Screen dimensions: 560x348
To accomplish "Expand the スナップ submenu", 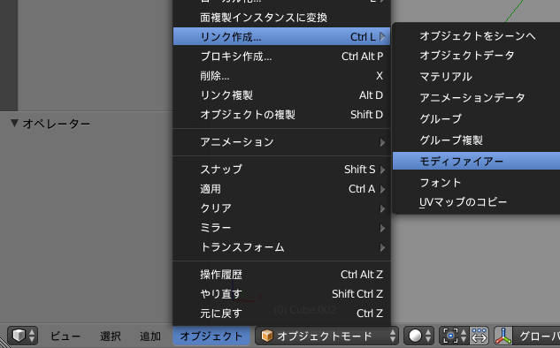I will 282,170.
